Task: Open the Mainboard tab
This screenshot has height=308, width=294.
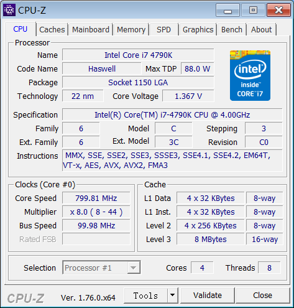Action: pos(91,30)
